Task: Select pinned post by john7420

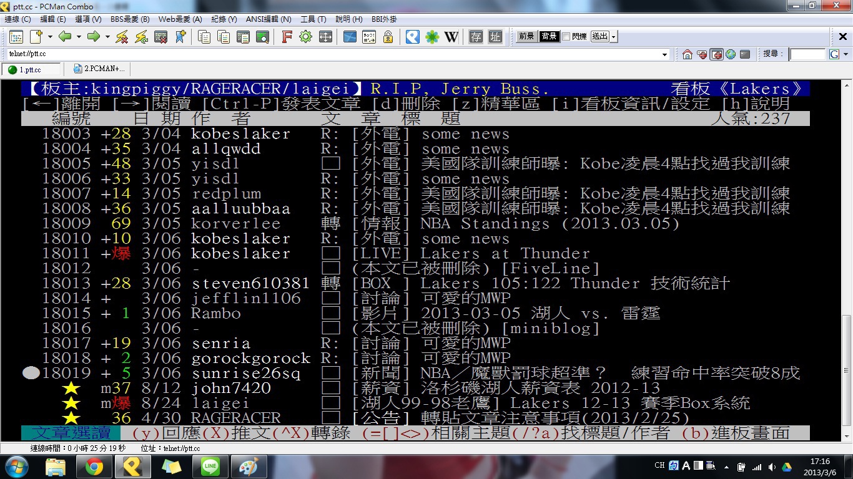Action: click(415, 389)
